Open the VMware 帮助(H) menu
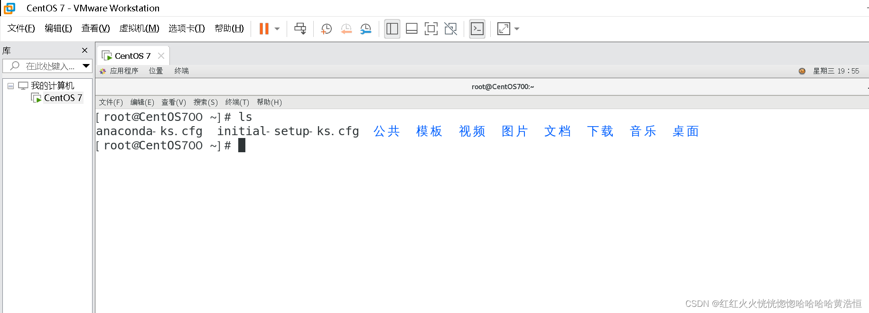Screen dimensions: 869x313 pos(229,28)
